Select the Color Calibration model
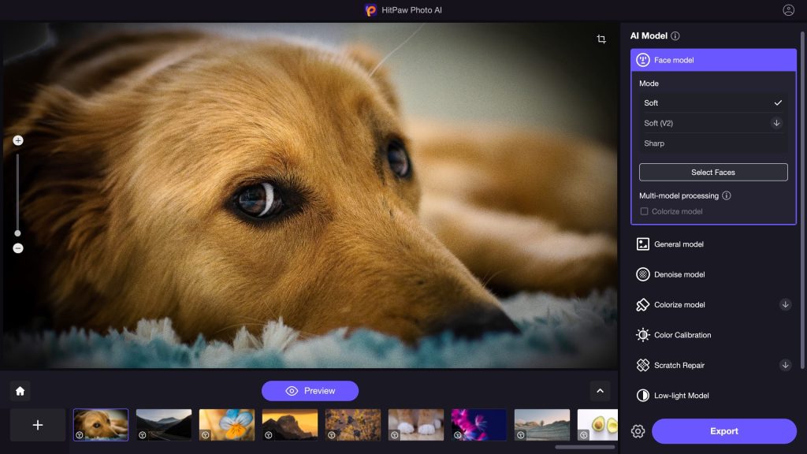This screenshot has height=454, width=807. (682, 335)
